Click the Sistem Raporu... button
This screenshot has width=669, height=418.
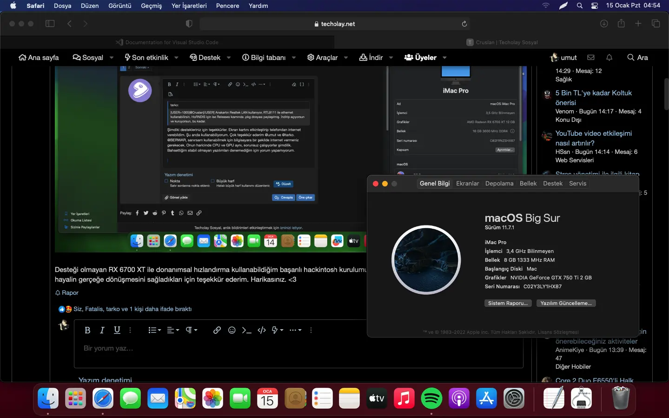[x=508, y=303]
